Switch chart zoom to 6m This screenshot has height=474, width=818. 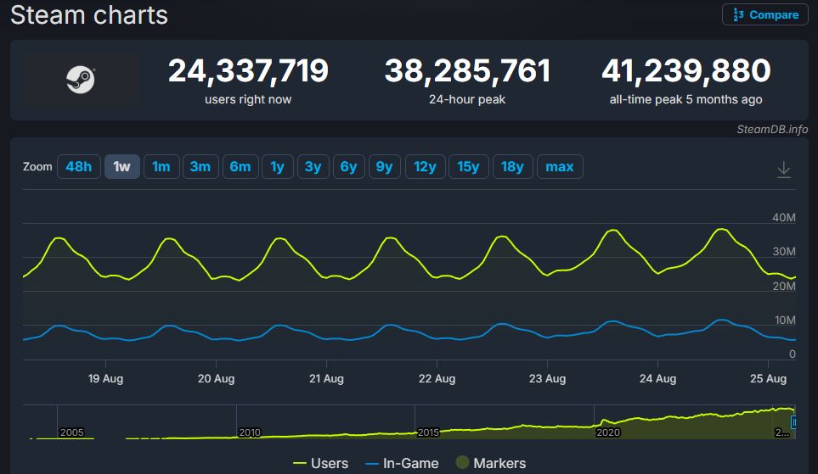(x=240, y=167)
